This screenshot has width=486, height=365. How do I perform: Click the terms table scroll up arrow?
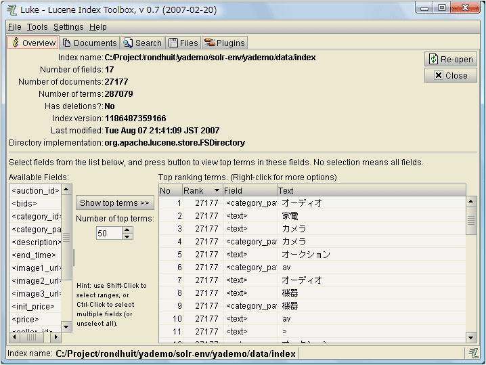[471, 202]
